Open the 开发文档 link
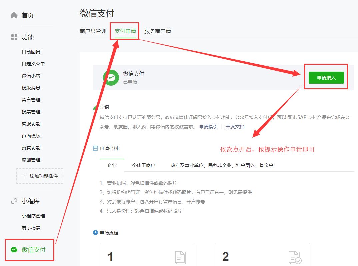The height and width of the screenshot is (266, 358). (235, 127)
